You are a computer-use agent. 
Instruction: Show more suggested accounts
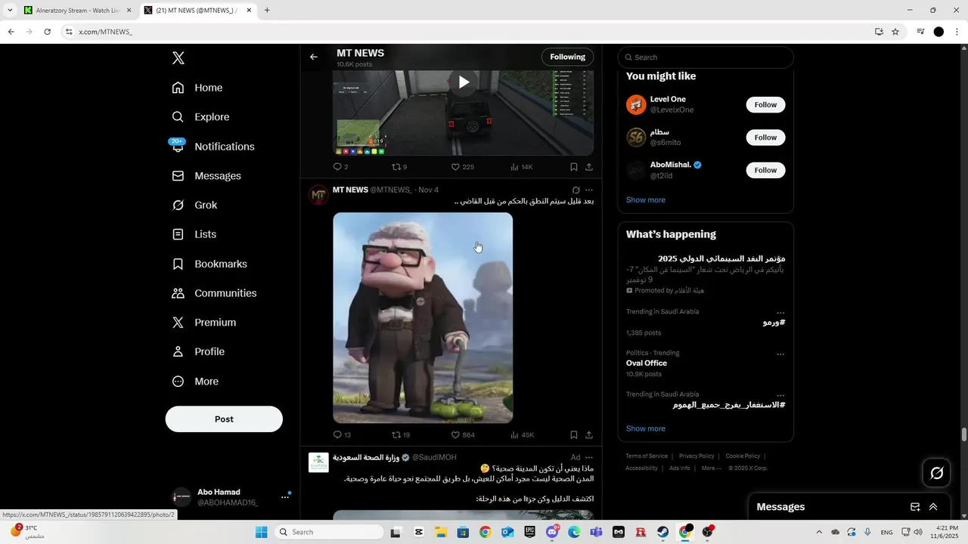coord(646,200)
